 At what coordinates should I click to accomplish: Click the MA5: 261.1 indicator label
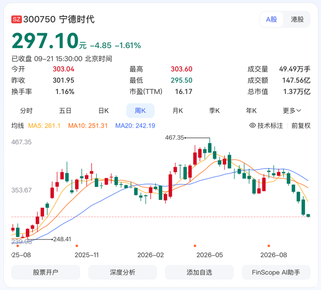[x=44, y=126]
